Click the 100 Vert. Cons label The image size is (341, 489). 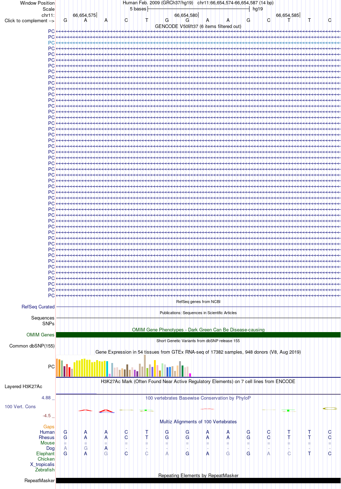click(x=20, y=406)
